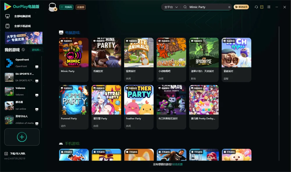291x172 pixels.
Task: Open the 极速会员 membership button
Action: pyautogui.click(x=241, y=7)
